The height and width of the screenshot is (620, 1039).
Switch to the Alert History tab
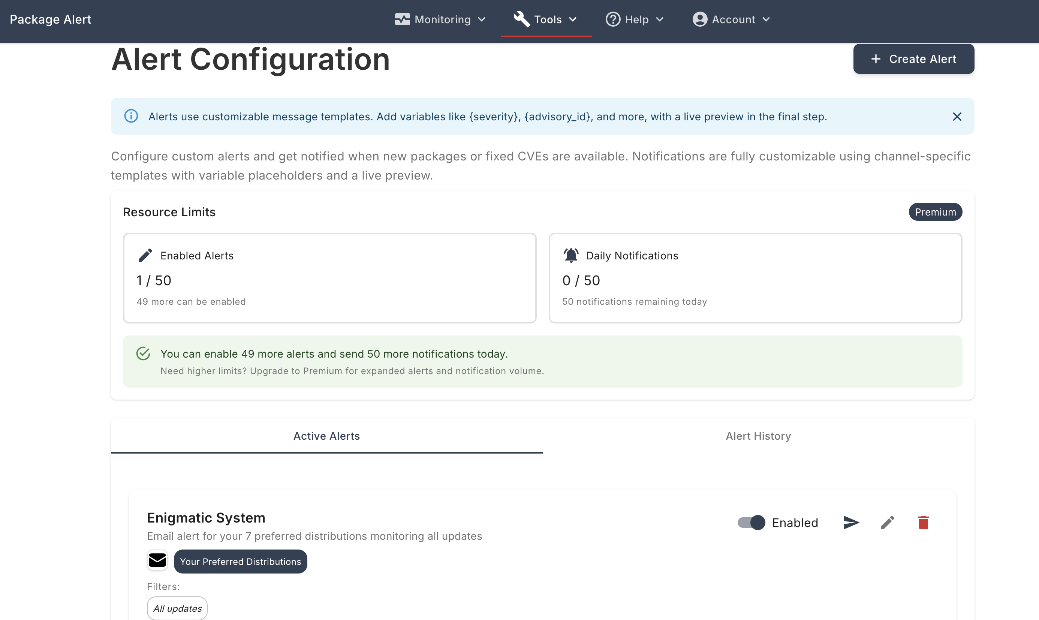(758, 436)
